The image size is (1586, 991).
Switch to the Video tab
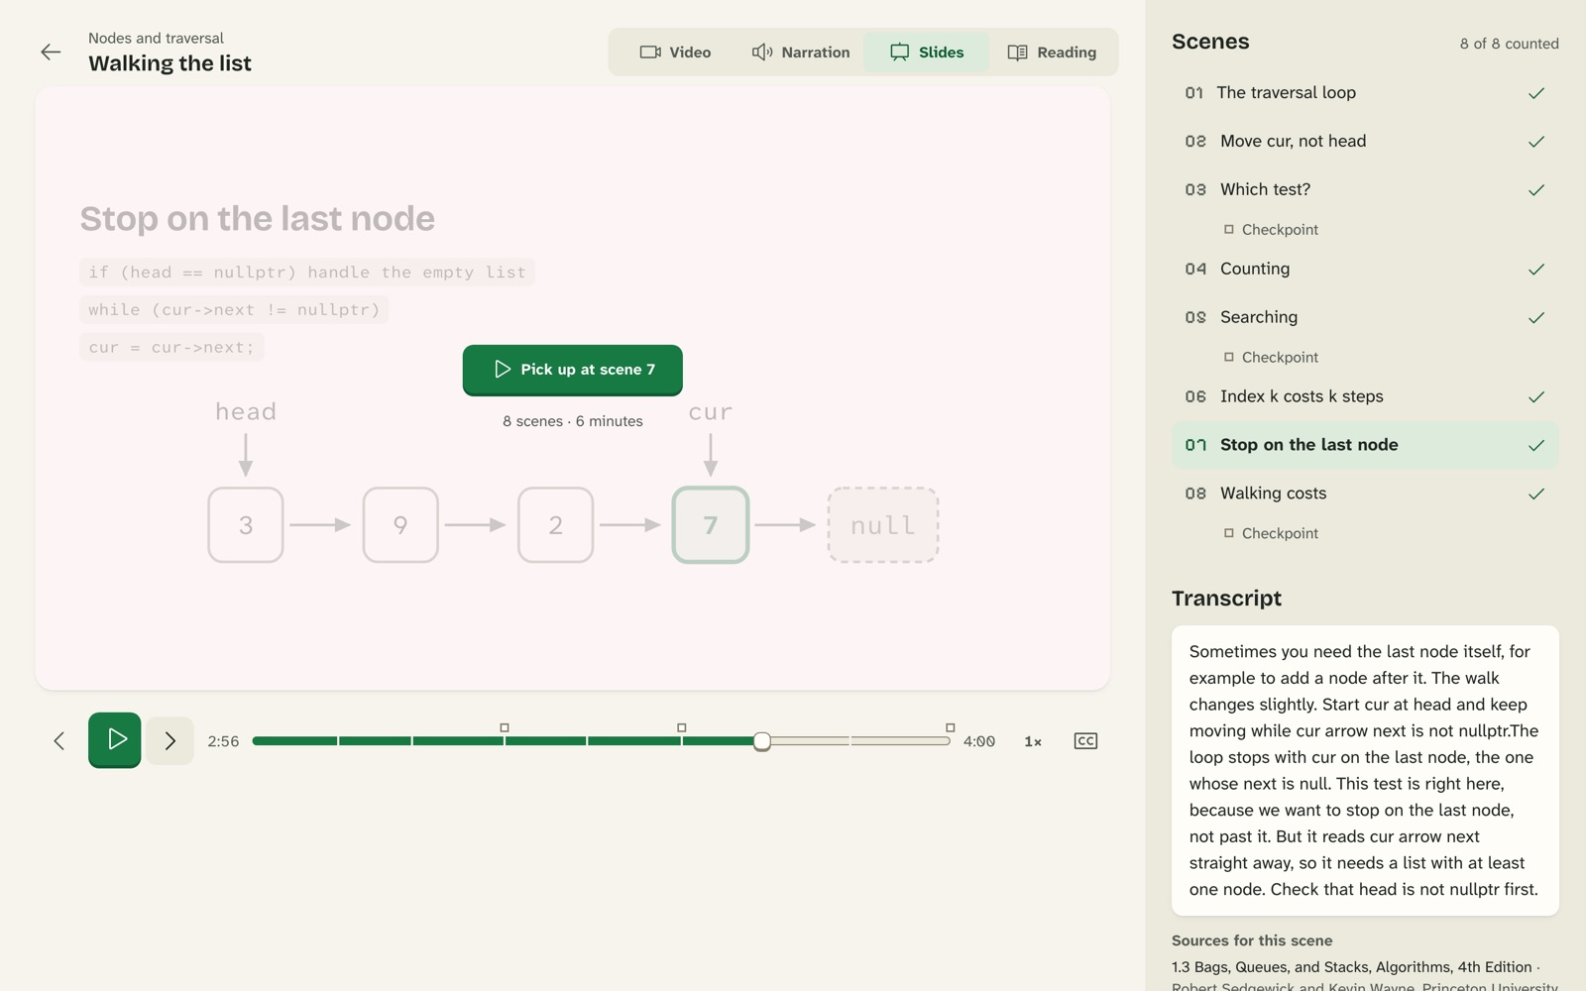(675, 53)
